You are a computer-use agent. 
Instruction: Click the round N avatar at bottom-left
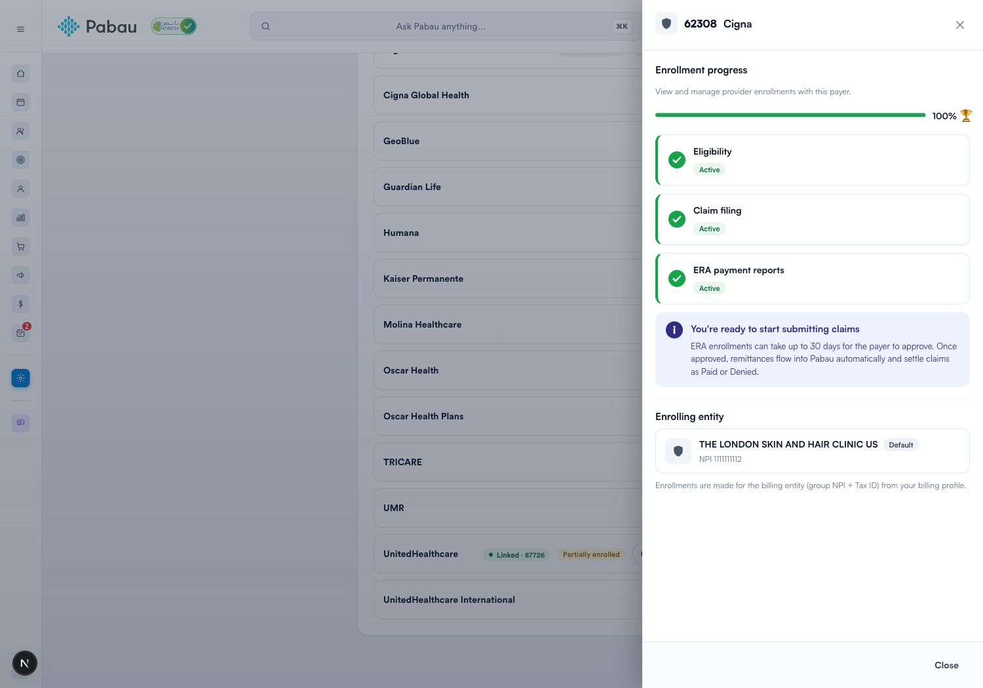pyautogui.click(x=25, y=663)
